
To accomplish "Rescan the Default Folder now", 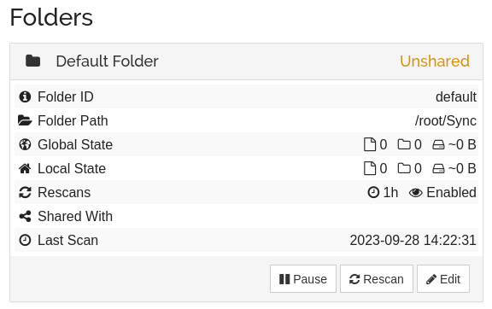I will click(x=377, y=279).
